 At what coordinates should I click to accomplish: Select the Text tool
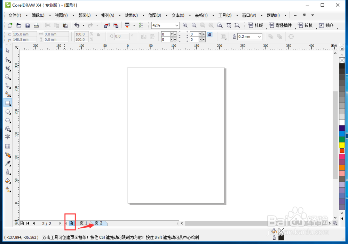click(8, 137)
